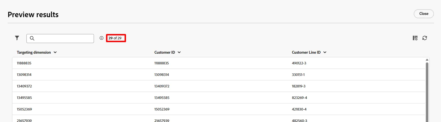Click the vertical scrollbar thumb
The height and width of the screenshot is (122, 441).
427,92
